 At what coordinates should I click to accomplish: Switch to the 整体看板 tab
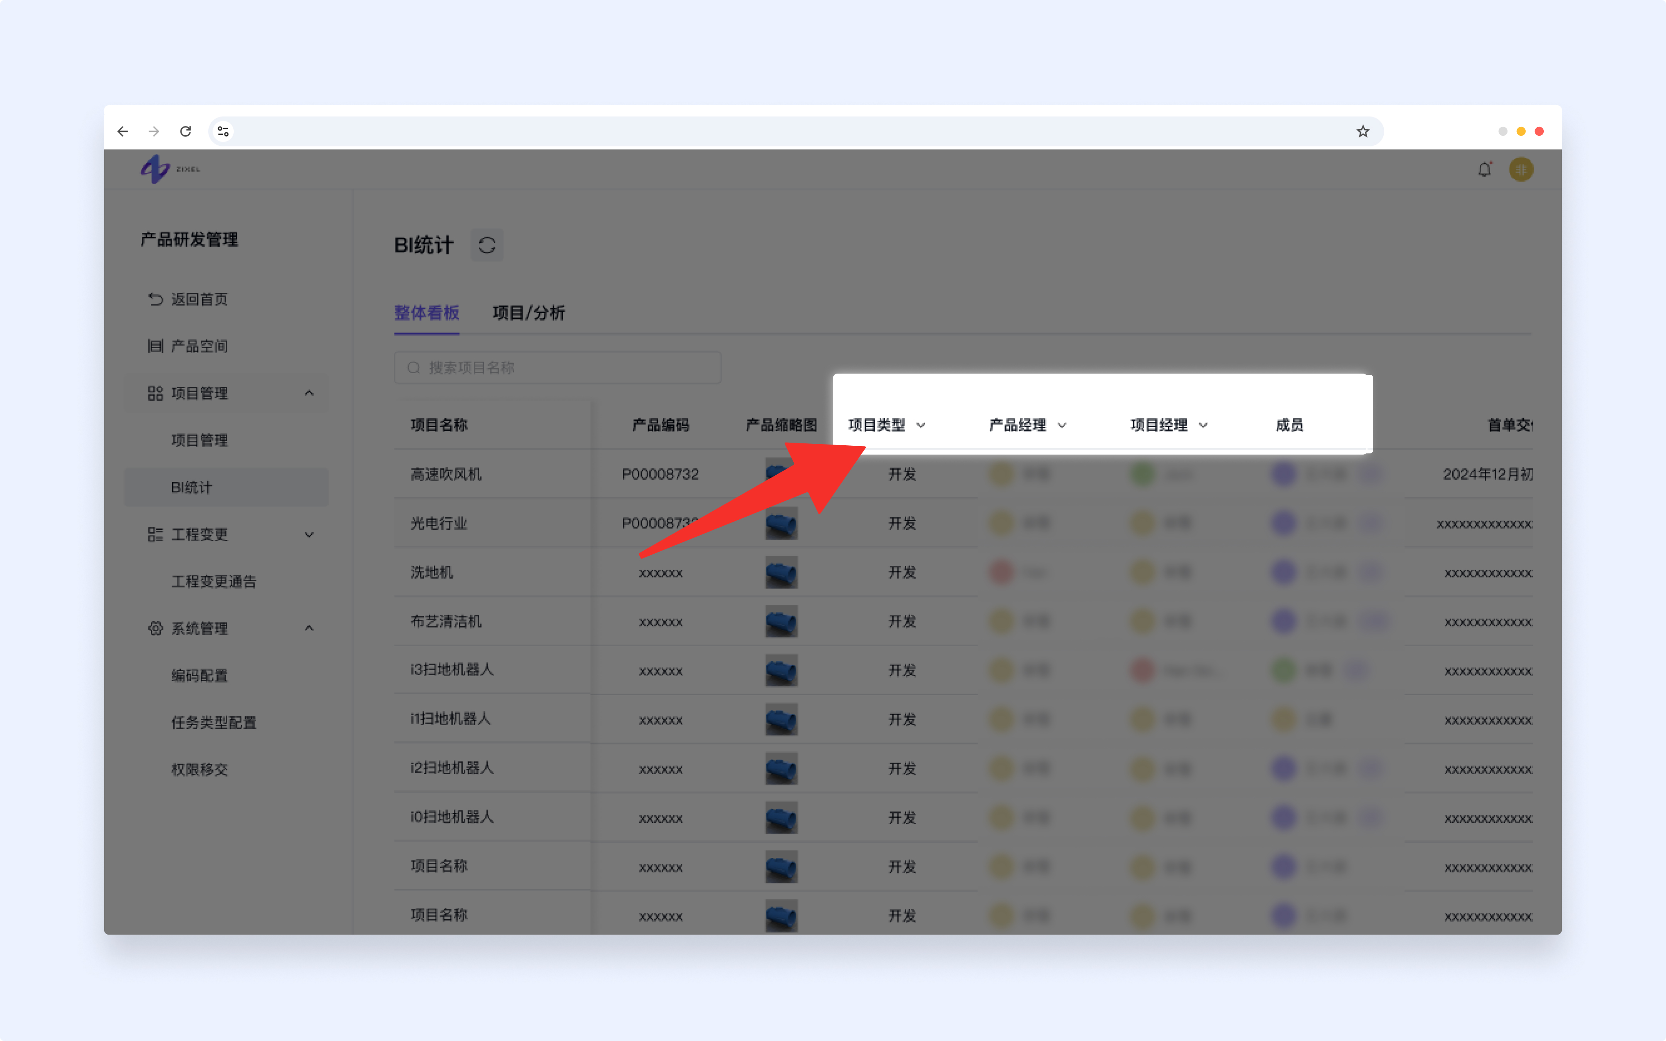(426, 313)
